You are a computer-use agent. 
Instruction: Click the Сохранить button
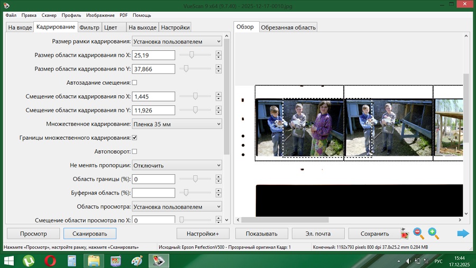click(374, 234)
